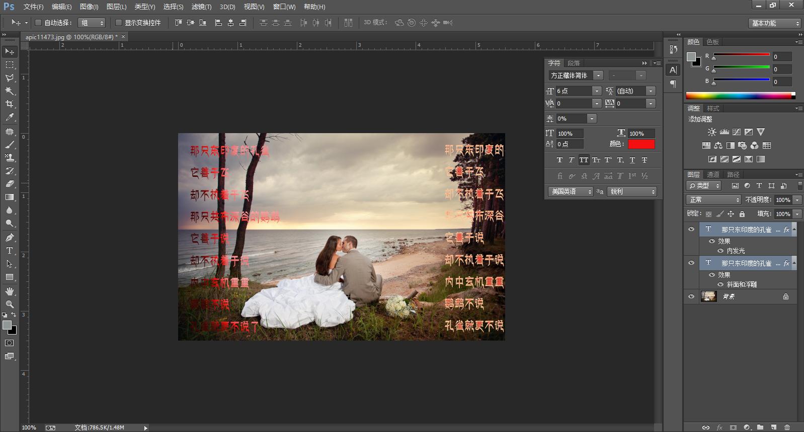The height and width of the screenshot is (432, 804).
Task: Select the Horizontal Type tool
Action: (10, 251)
